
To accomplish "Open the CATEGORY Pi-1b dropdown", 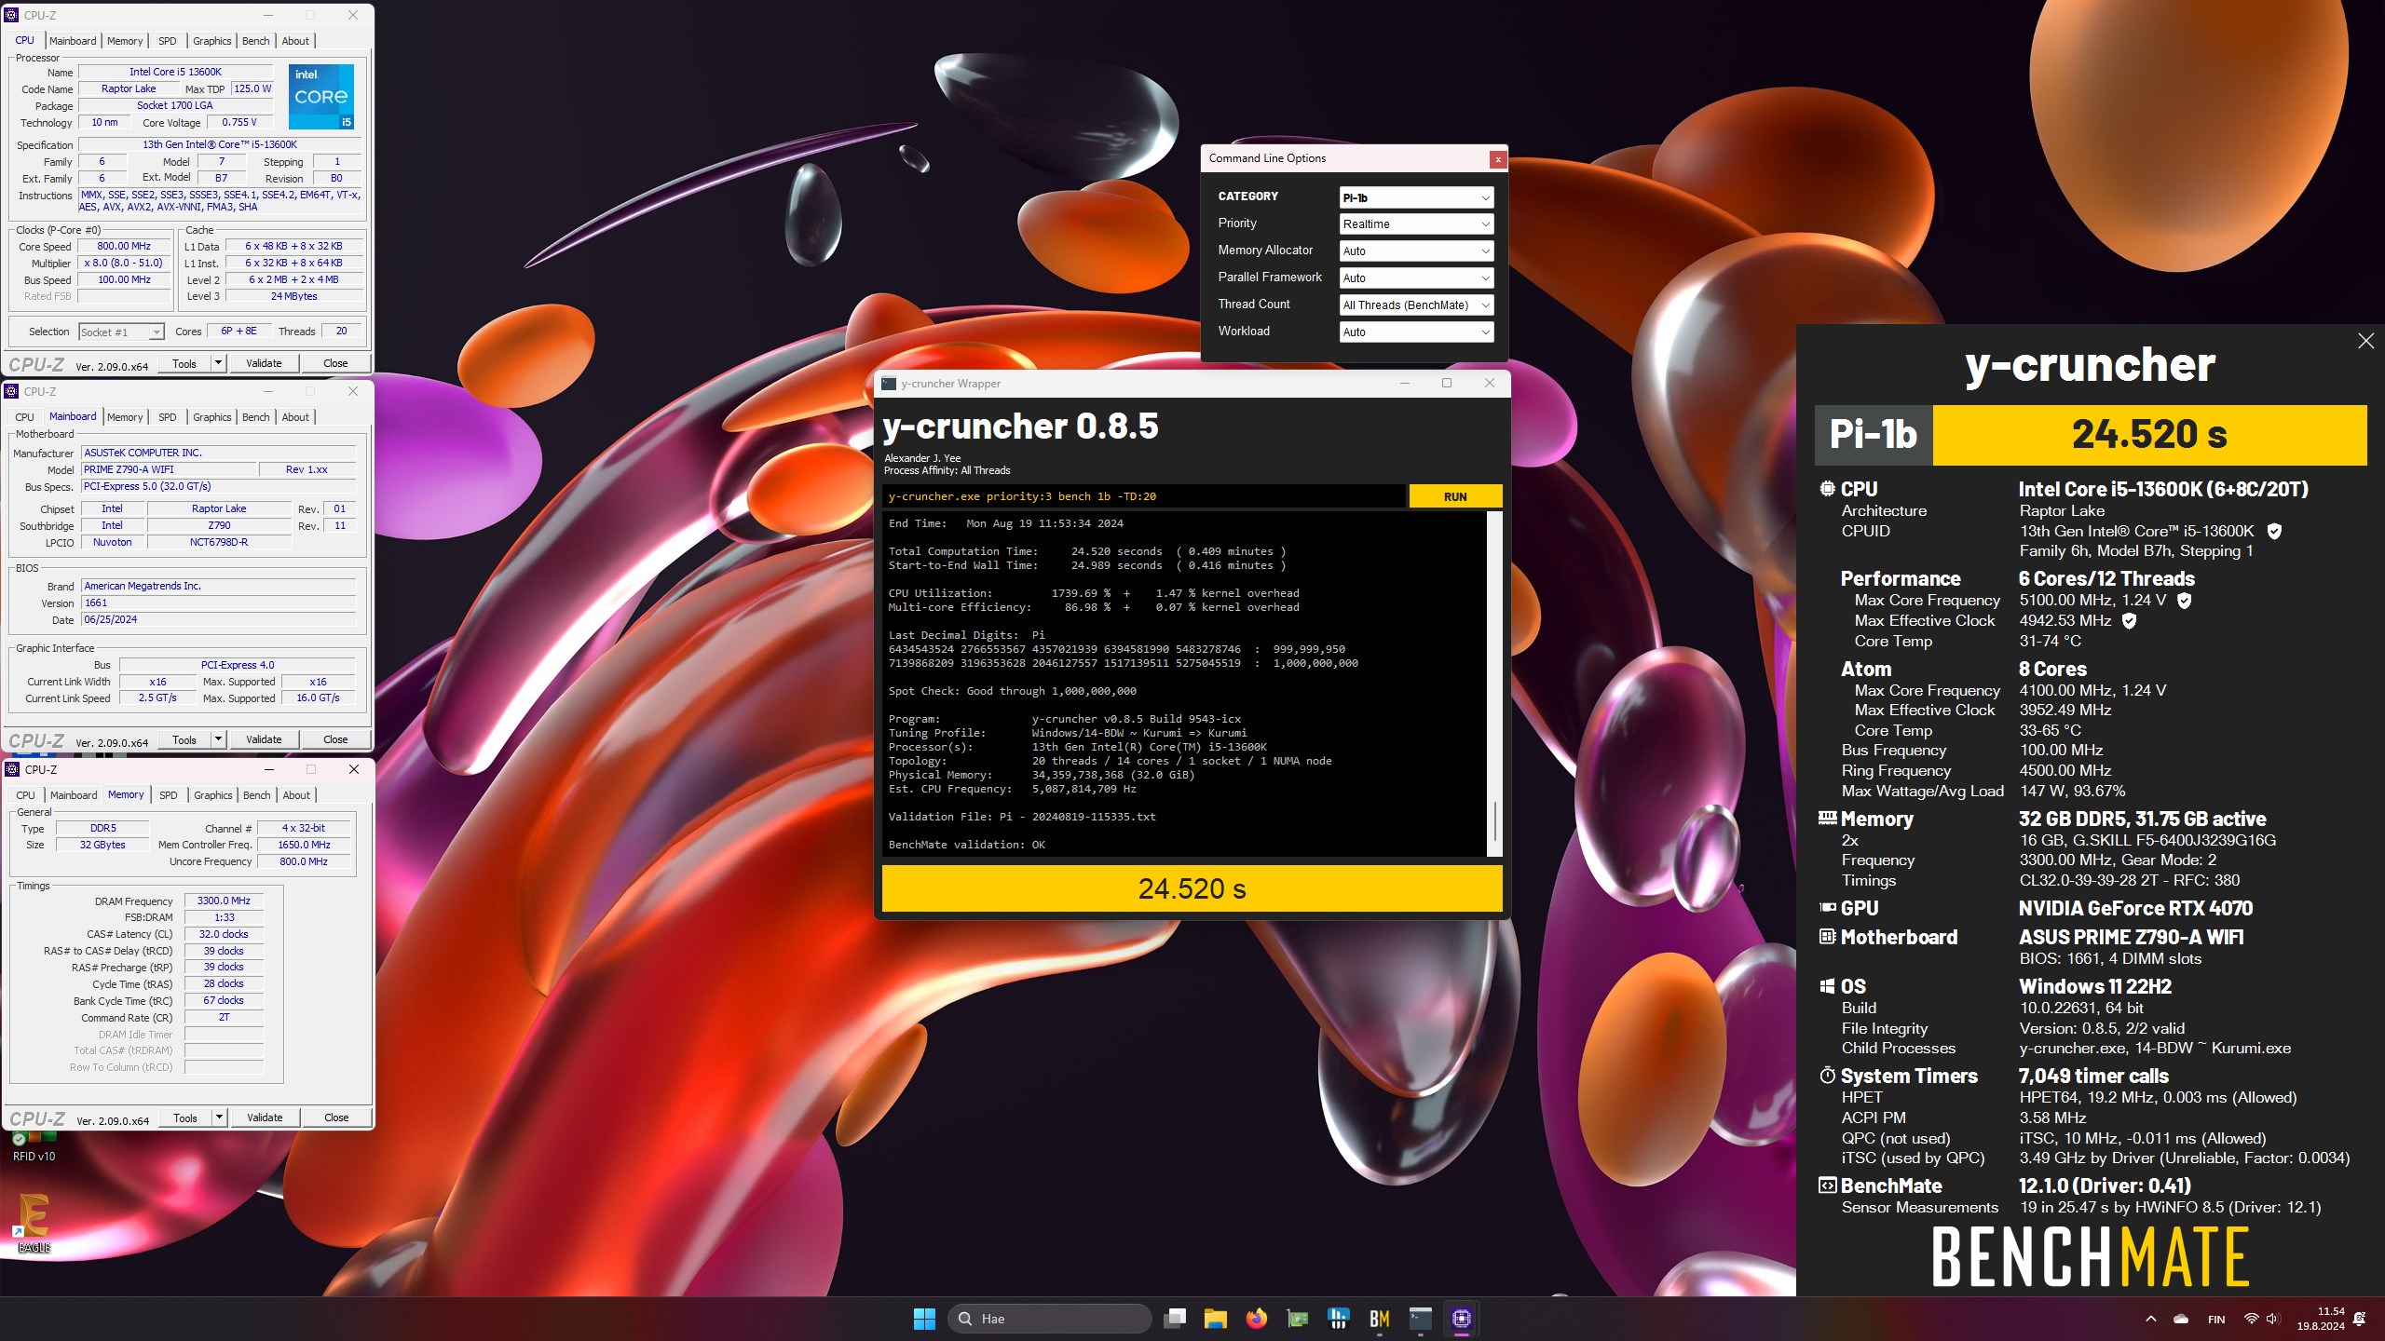I will [x=1416, y=197].
